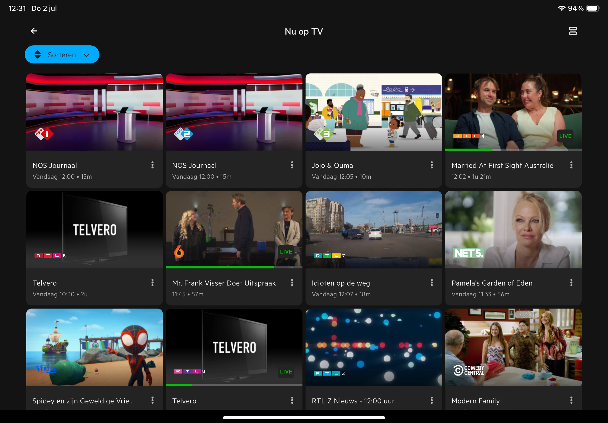Open options for NOS Journaal on NPO 2
The image size is (608, 423).
292,165
